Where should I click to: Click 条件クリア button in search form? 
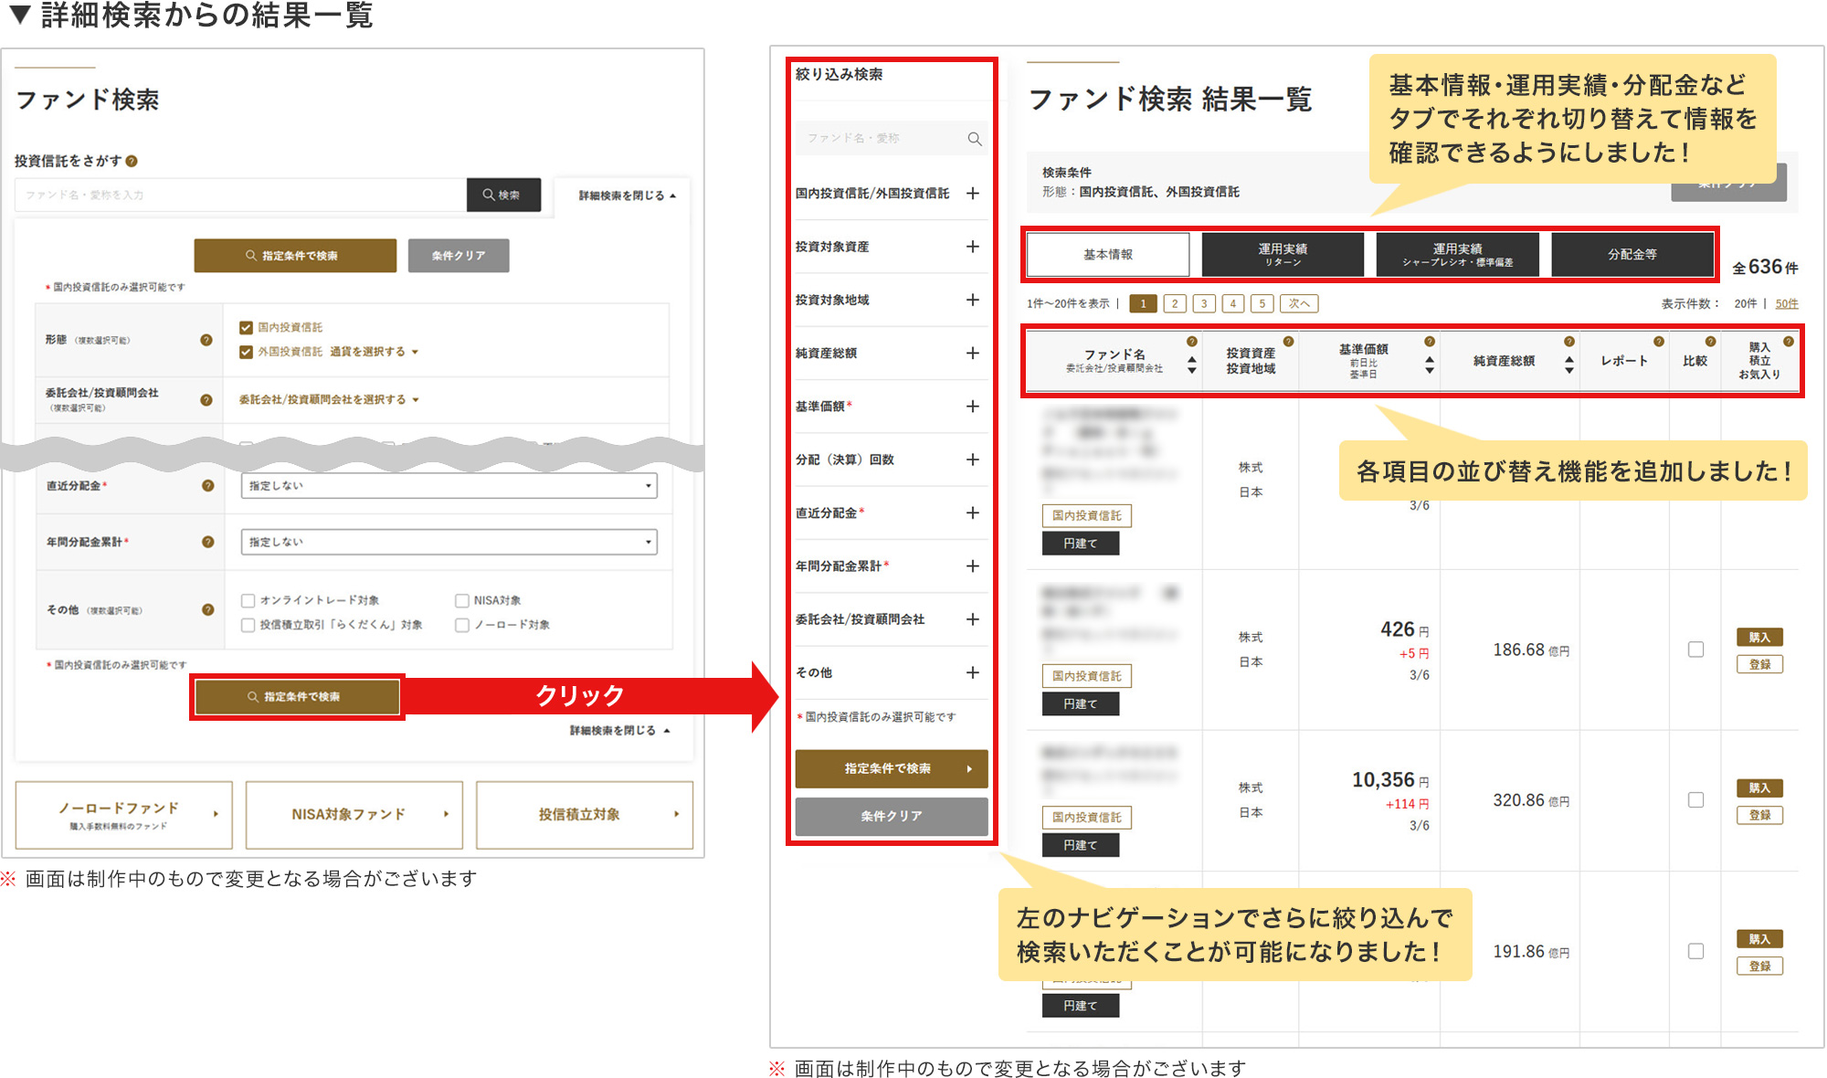point(459,256)
